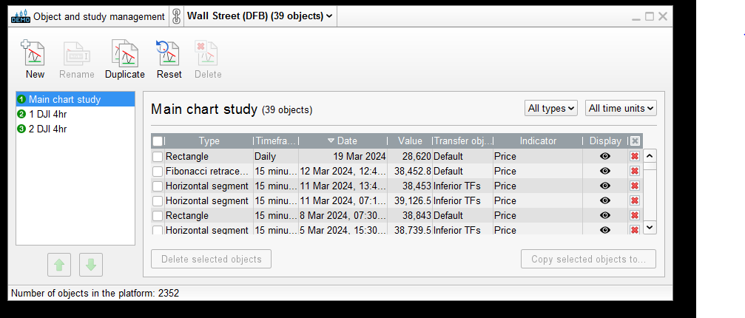745x318 pixels.
Task: Open the All time units dropdown
Action: click(x=621, y=109)
